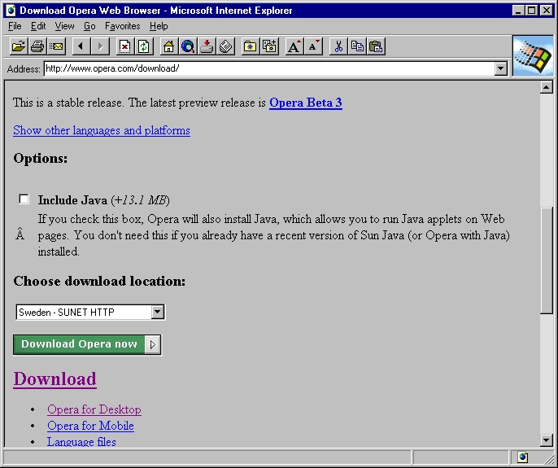Click Show other languages and platforms link

pos(102,130)
